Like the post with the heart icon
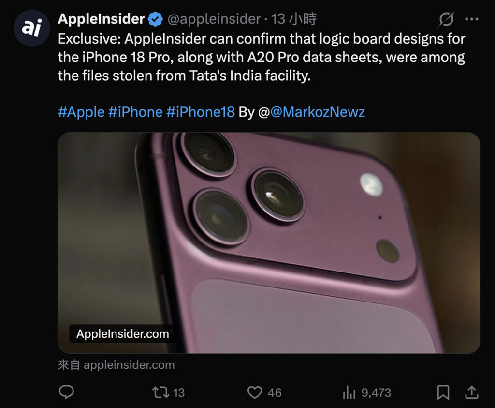 point(254,393)
